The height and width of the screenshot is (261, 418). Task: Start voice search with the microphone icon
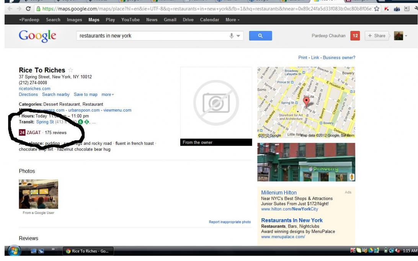click(x=231, y=36)
